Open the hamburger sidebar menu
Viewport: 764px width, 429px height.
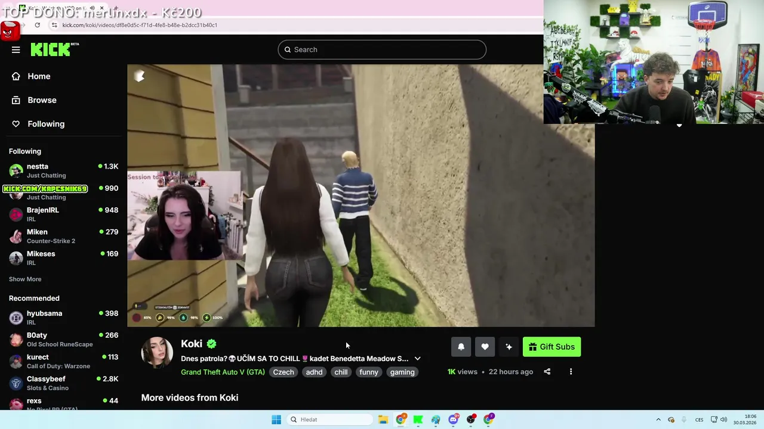16,49
